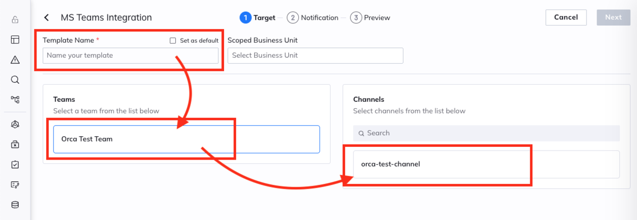The height and width of the screenshot is (220, 637).
Task: Click the back arrow beside MS Teams Integration
Action: (47, 17)
